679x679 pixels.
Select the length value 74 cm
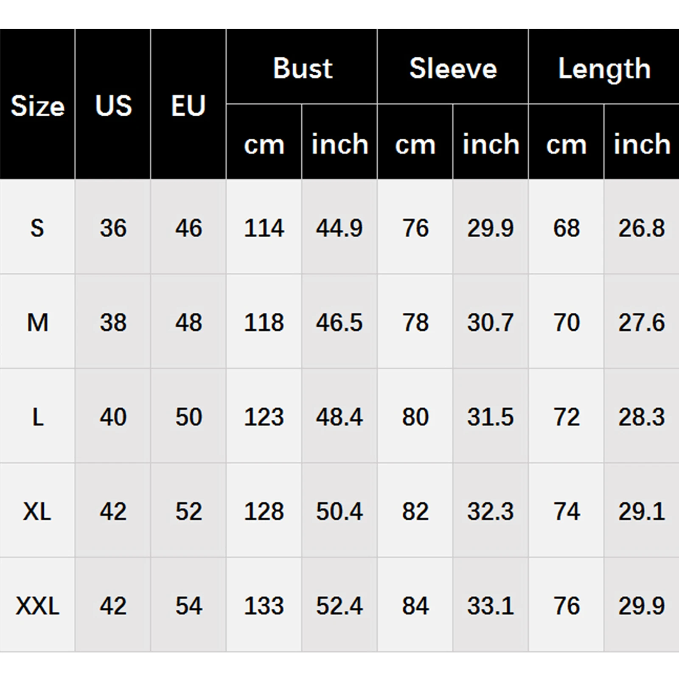(566, 511)
